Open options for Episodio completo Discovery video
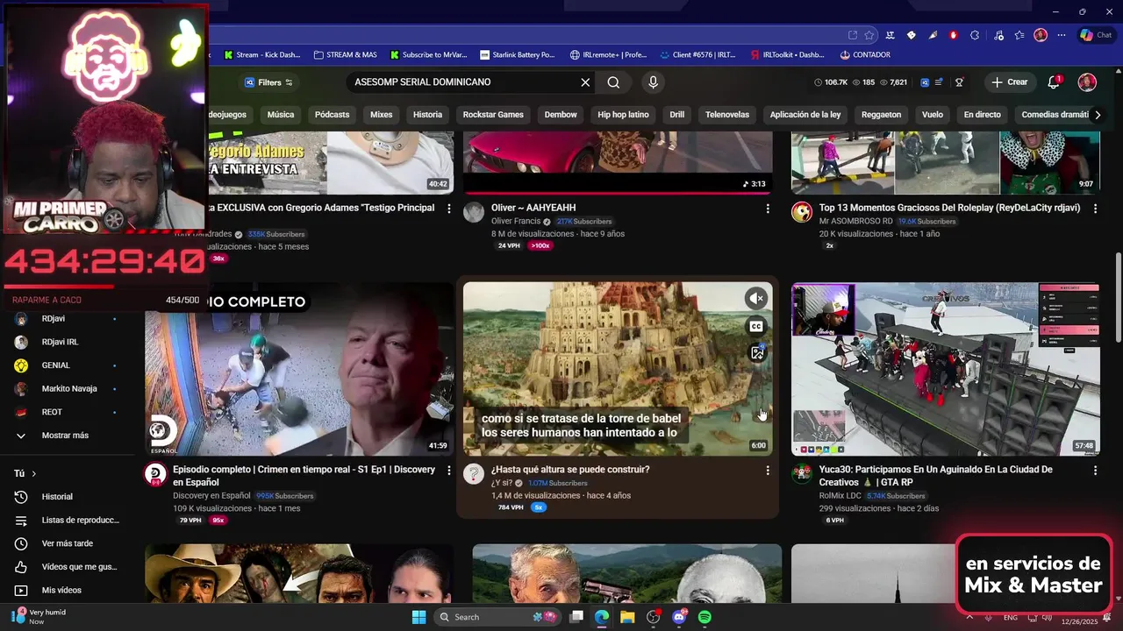The image size is (1123, 631). (449, 471)
